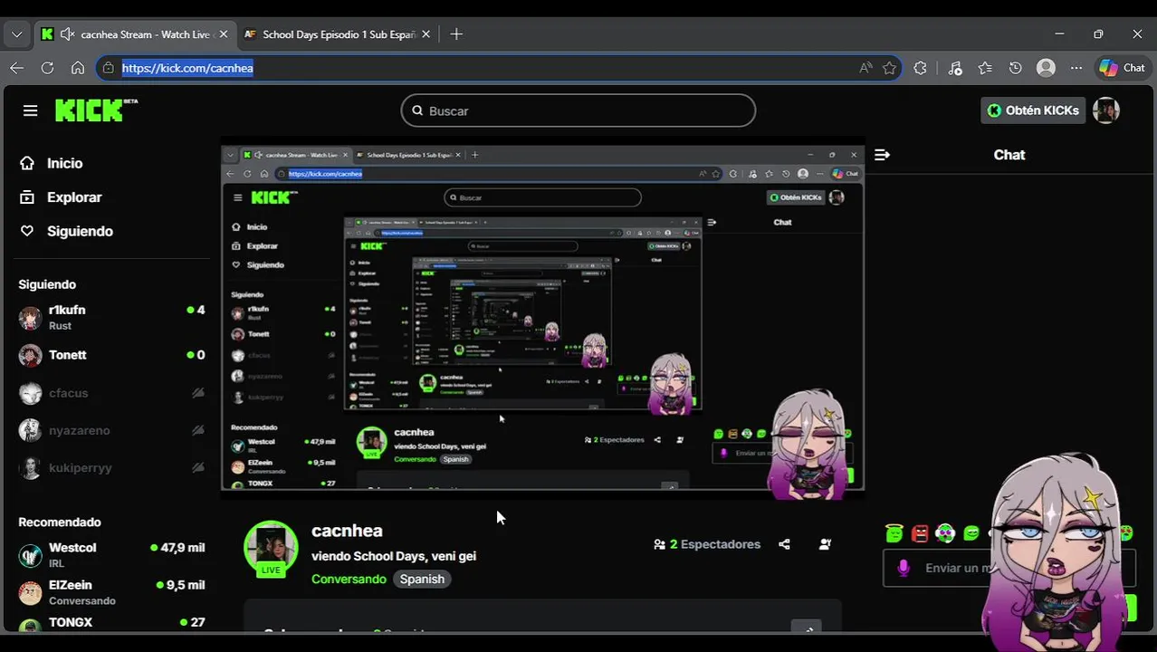This screenshot has height=652, width=1157.
Task: Insert the green angel halo emote
Action: coord(894,533)
